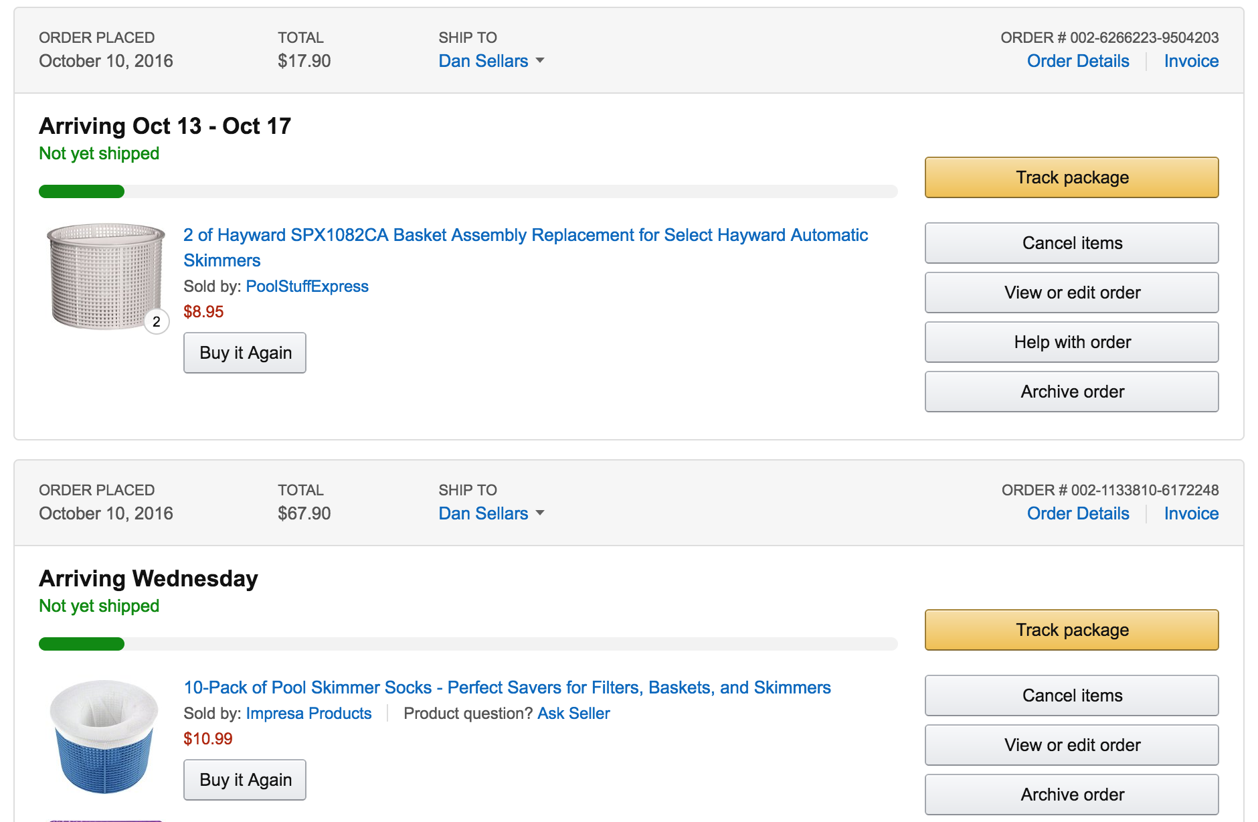1258x822 pixels.
Task: Click Ask Seller link
Action: point(573,714)
